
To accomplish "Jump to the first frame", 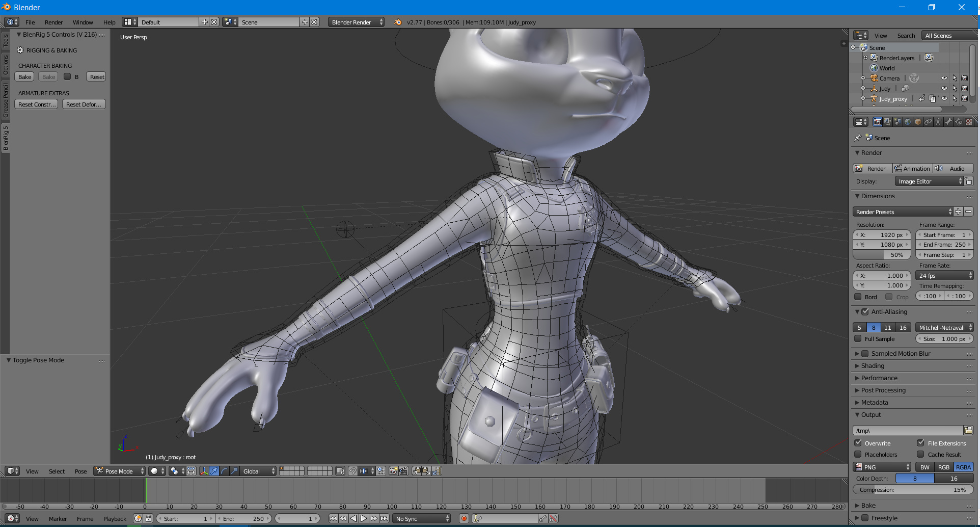I will [333, 518].
